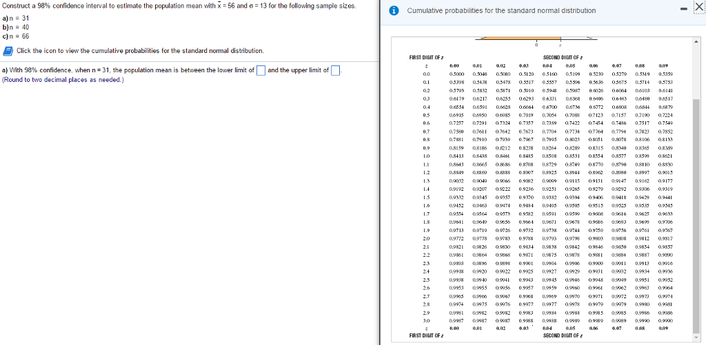
Task: Click the table cell 0.9772
Action: tap(456, 238)
